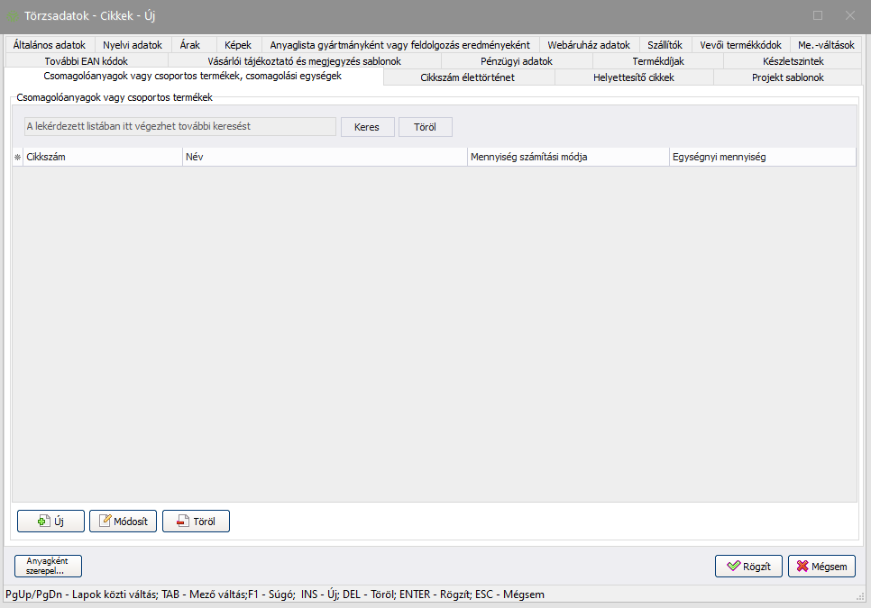Switch to the Árak tab
This screenshot has height=608, width=871.
pyautogui.click(x=190, y=45)
